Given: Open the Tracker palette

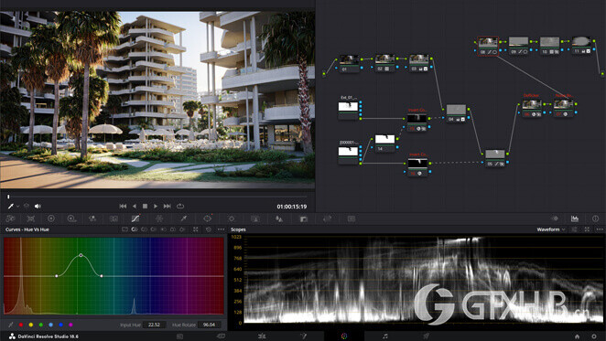Looking at the screenshot, I should click(231, 218).
